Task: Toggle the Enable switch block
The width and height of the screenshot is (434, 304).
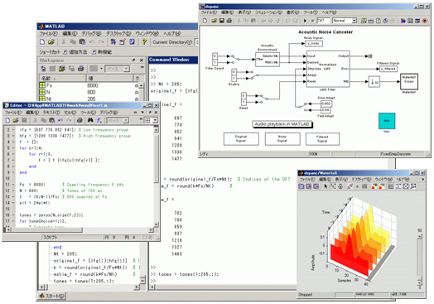Action: (253, 75)
